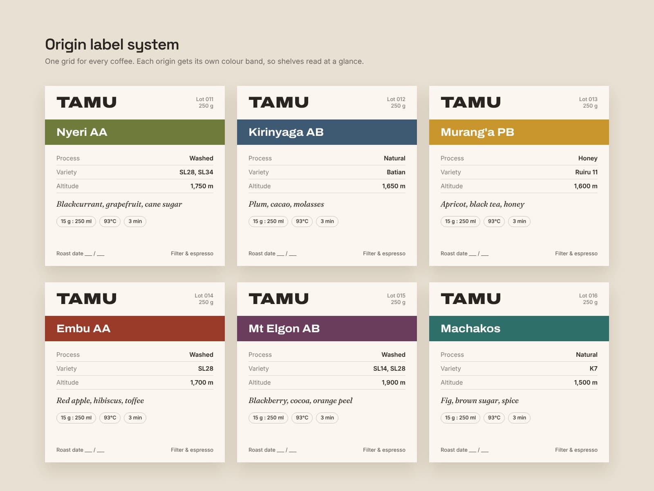Click the "Red apple, hibiscus, toffee" tasting notes
The image size is (654, 491).
100,401
